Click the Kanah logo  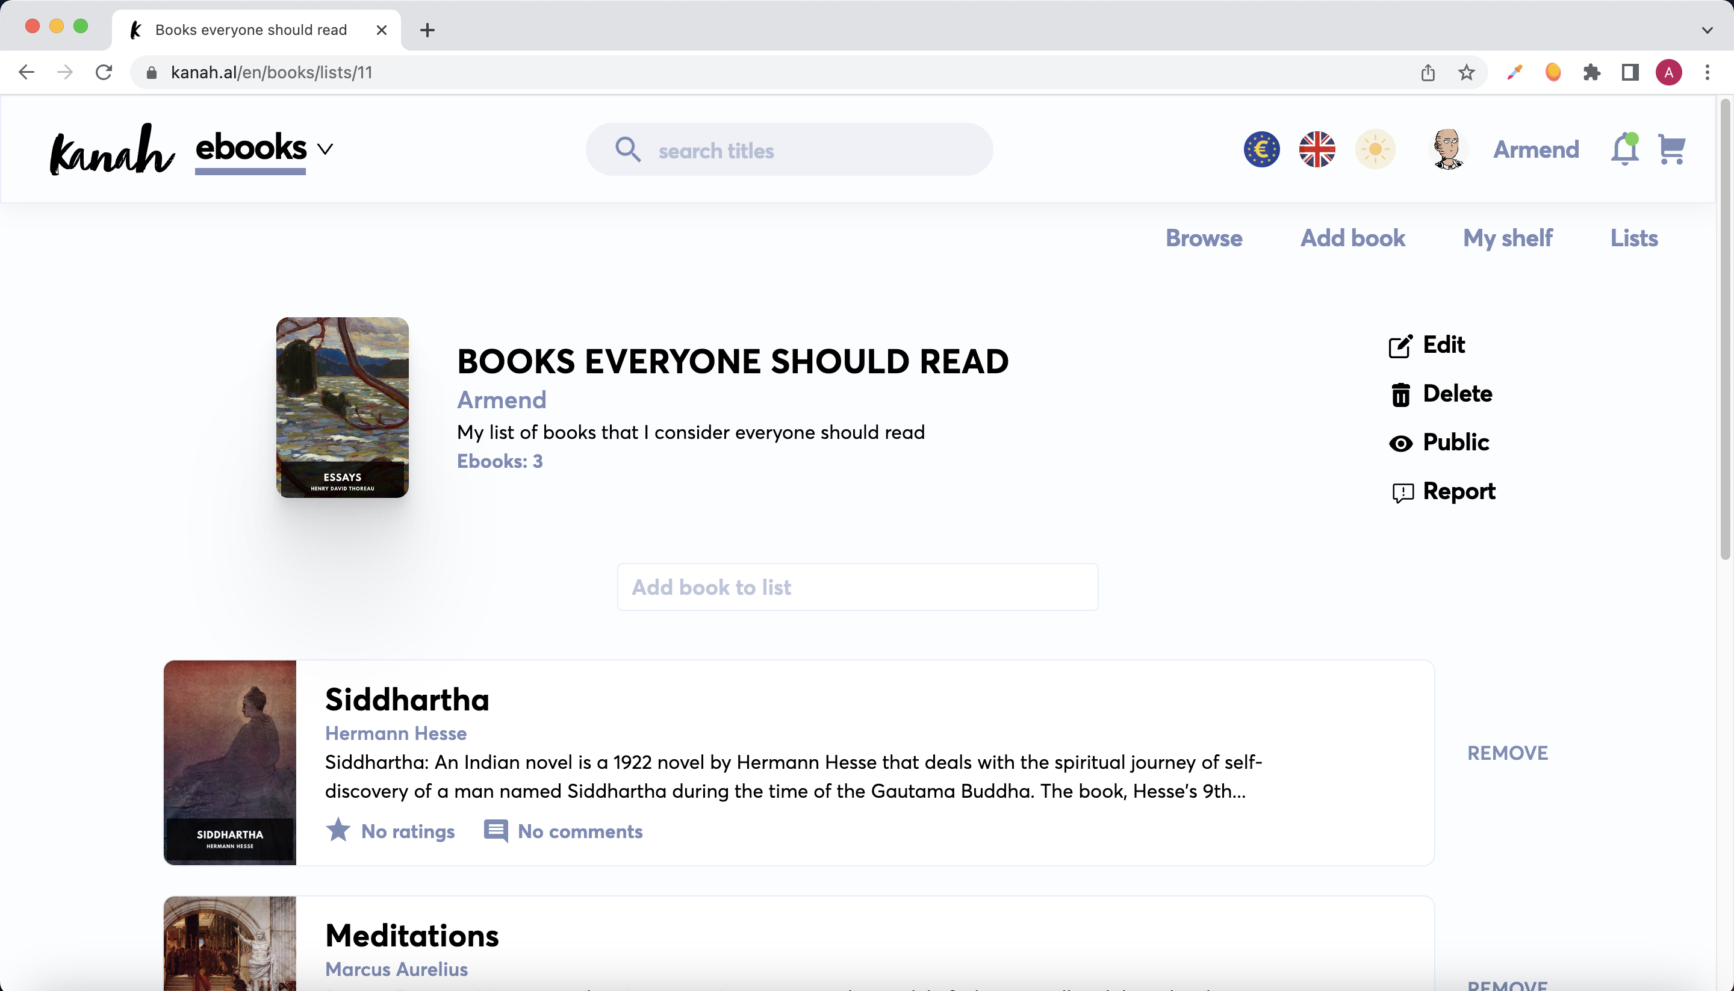(x=112, y=150)
